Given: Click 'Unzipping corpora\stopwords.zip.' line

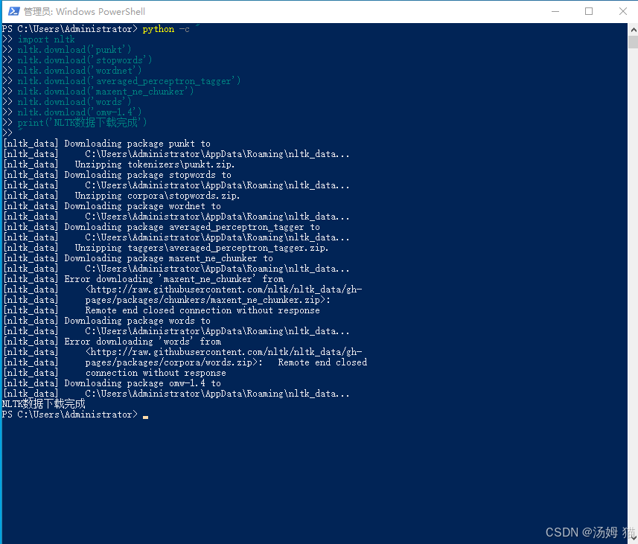Looking at the screenshot, I should (158, 196).
